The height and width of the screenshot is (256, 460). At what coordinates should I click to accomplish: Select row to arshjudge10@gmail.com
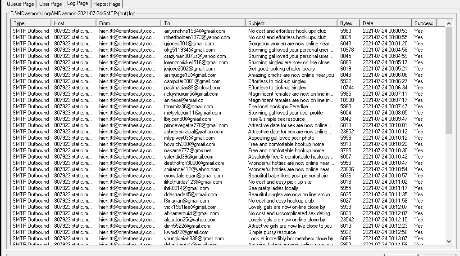pos(228,75)
